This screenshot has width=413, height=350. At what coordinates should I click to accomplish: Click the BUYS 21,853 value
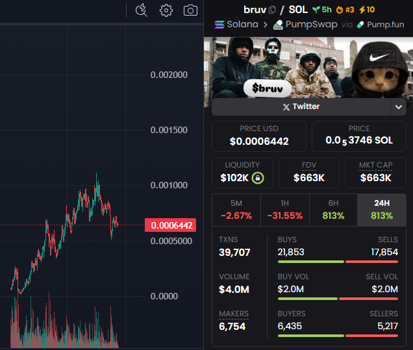(x=291, y=253)
